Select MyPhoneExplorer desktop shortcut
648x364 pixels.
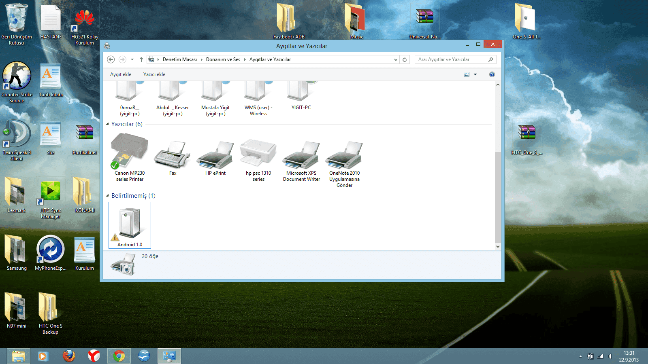click(51, 253)
